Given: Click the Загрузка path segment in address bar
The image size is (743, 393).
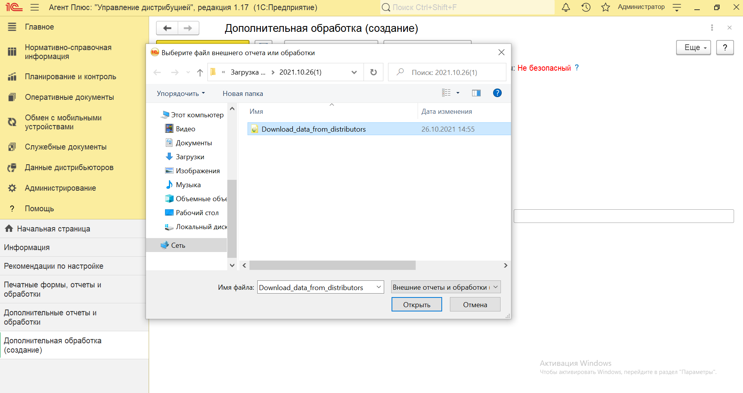Looking at the screenshot, I should coord(248,72).
